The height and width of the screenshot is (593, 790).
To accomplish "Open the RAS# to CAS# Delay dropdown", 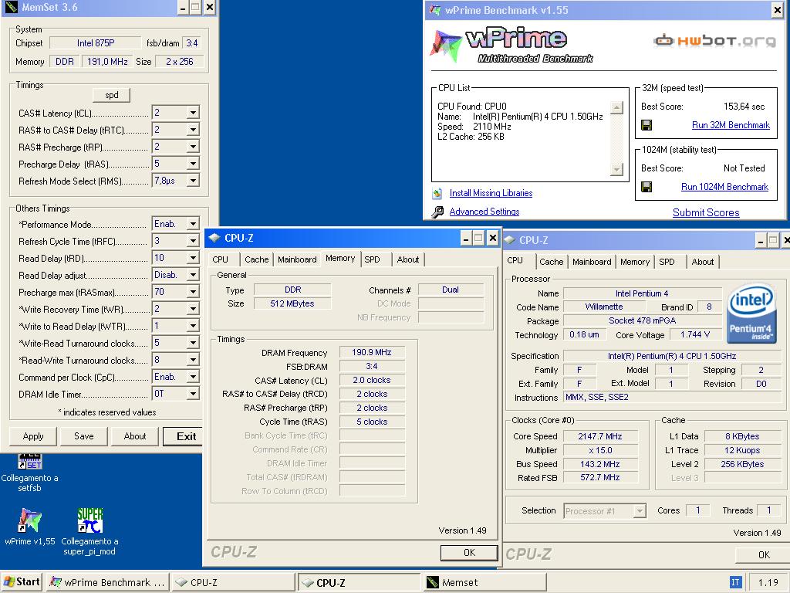I will click(193, 130).
